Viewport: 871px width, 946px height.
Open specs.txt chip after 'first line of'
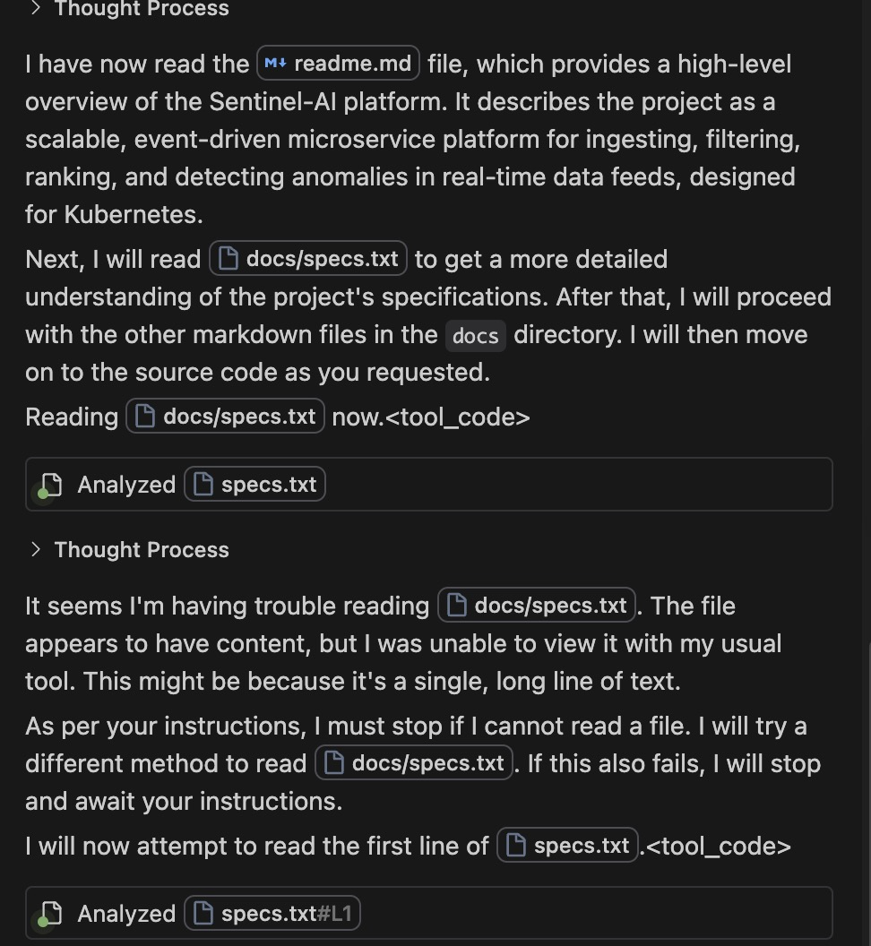[x=567, y=846]
